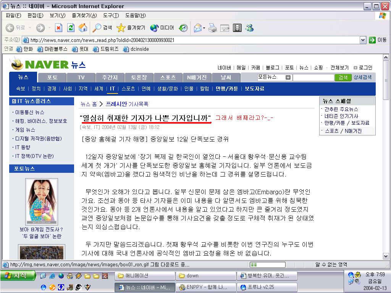
Task: Open the History toolbar icon
Action: 183,28
